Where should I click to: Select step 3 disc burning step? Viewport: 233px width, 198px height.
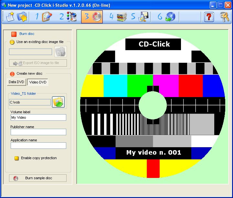click(x=92, y=16)
